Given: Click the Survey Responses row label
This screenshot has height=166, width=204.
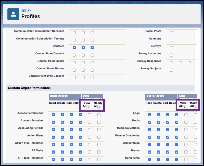Looking at the screenshot, I should coord(149,61).
